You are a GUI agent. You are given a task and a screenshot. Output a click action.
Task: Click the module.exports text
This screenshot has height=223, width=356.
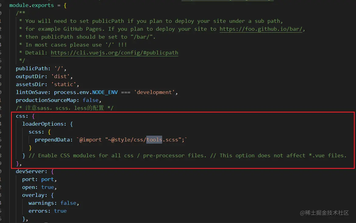coord(32,5)
